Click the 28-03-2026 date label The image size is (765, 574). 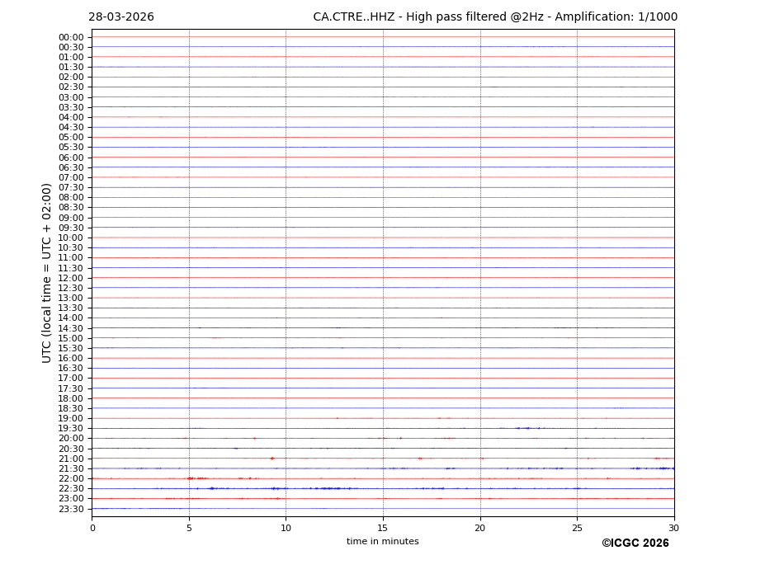[121, 17]
